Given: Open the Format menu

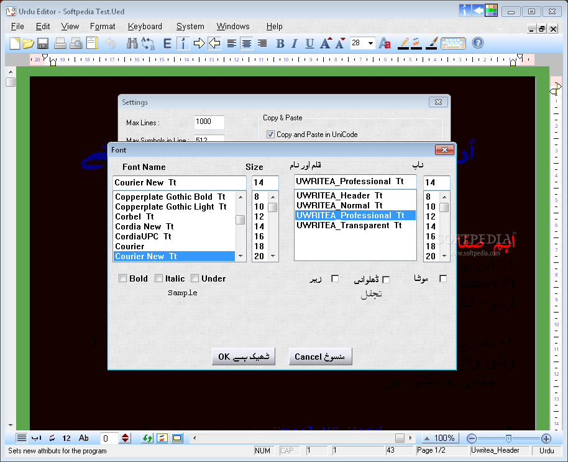Looking at the screenshot, I should pos(103,27).
